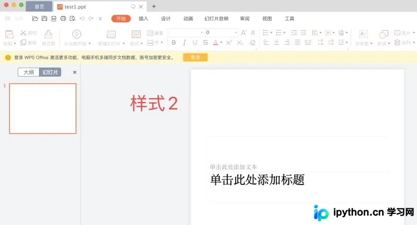417x225 pixels.
Task: Undo the last action
Action: click(82, 19)
